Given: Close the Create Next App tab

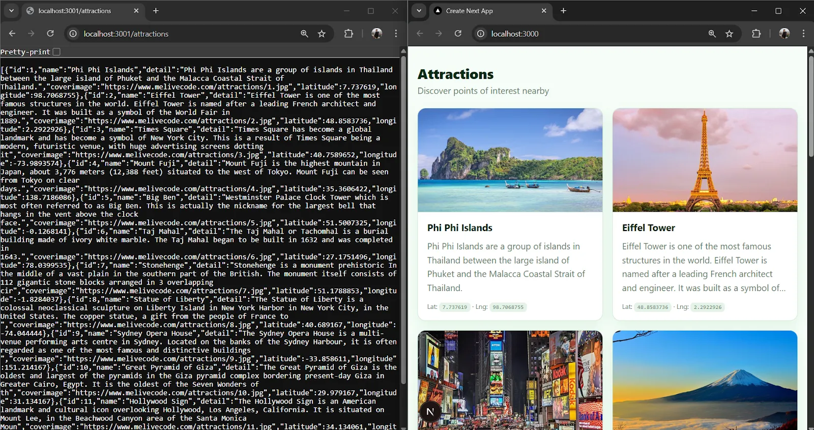Looking at the screenshot, I should pyautogui.click(x=544, y=11).
